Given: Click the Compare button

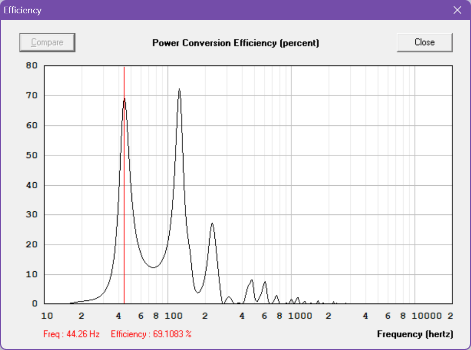Looking at the screenshot, I should point(47,42).
